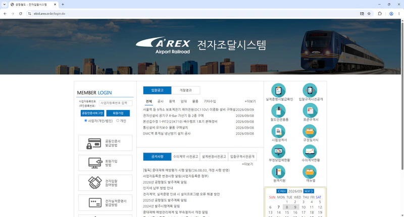Click the address bar URL ebid.arex.or.kr
Viewport: 404px width, 217px height.
click(49, 14)
